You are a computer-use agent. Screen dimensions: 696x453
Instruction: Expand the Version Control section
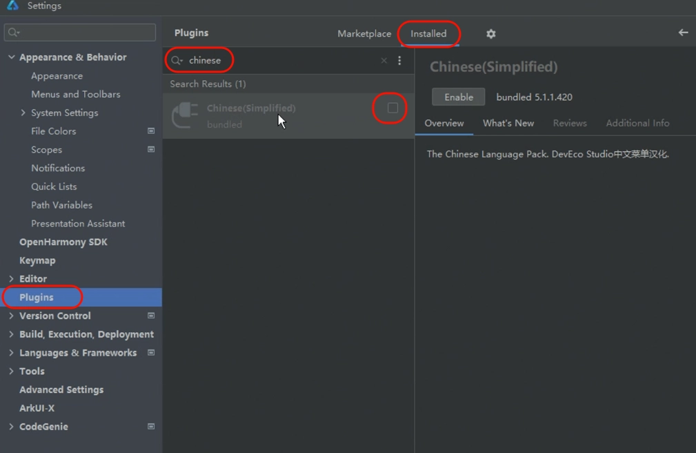coord(12,316)
